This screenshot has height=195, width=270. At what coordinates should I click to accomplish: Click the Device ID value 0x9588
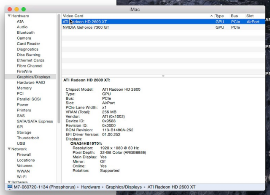pos(109,121)
